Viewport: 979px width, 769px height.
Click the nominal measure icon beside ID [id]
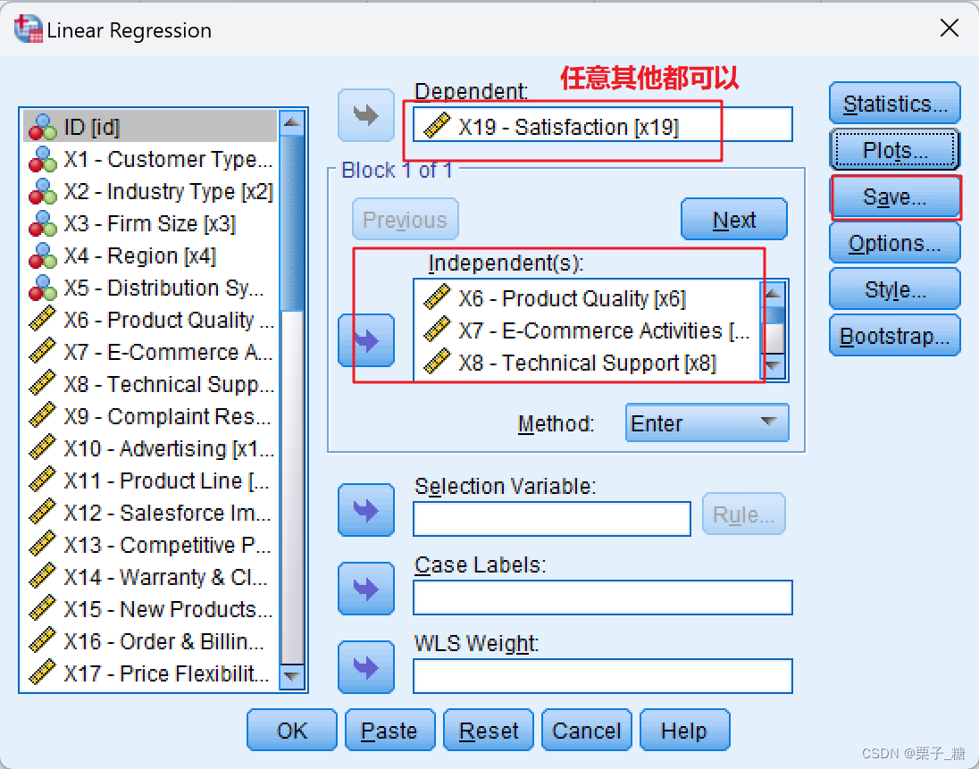coord(42,127)
